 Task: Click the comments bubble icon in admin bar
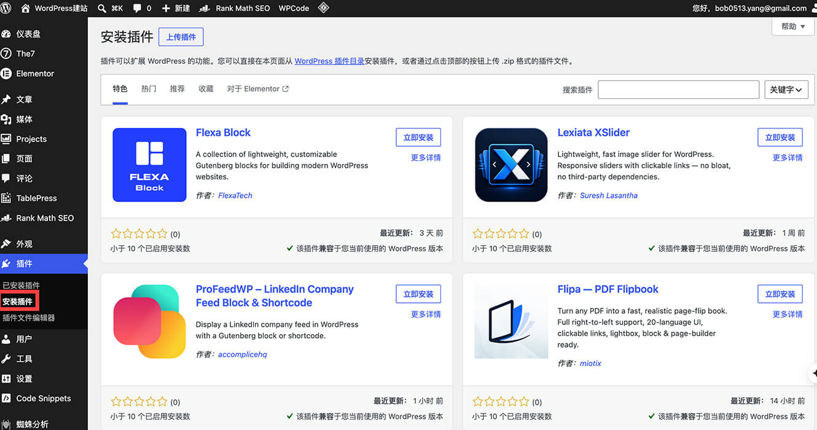coord(137,9)
